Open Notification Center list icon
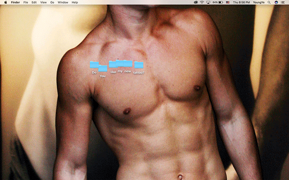This screenshot has height=180, width=289. [282, 2]
